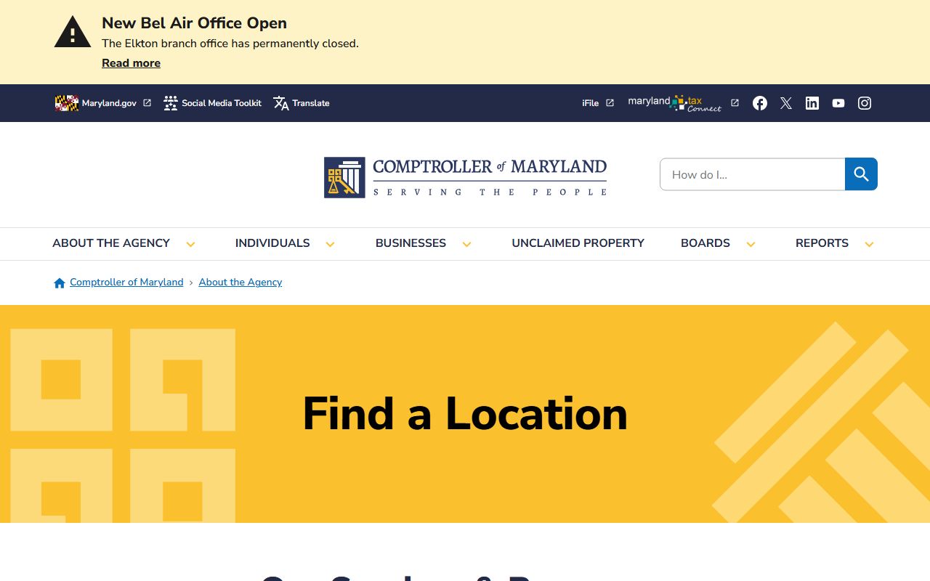Click the 'New Bel Air Office Open' heading

click(x=194, y=23)
